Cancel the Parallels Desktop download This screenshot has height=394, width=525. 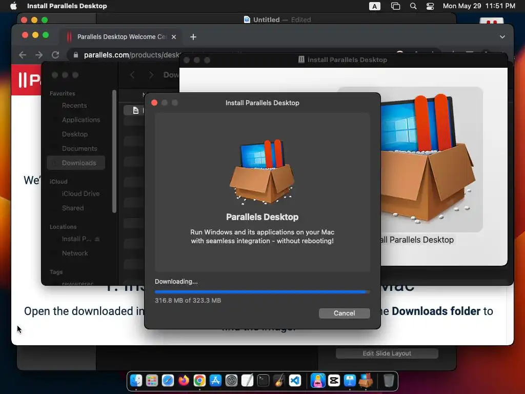[x=344, y=313]
